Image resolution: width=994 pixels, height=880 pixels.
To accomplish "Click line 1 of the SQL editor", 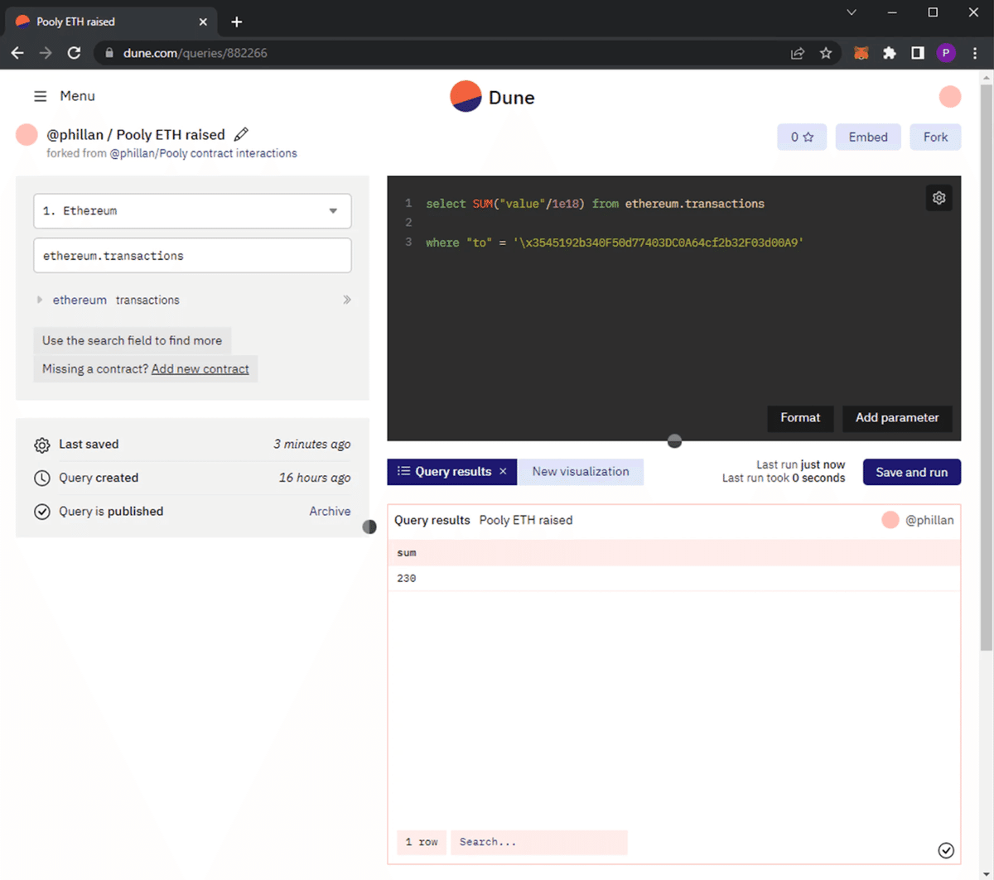I will click(x=595, y=204).
